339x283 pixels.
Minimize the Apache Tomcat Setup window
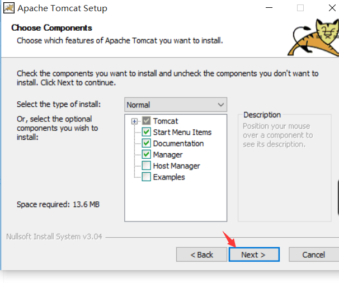coord(269,8)
